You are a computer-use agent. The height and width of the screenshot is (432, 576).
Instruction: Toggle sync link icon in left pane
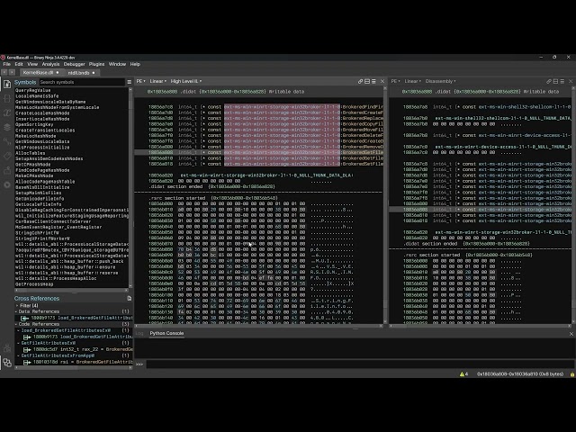click(x=360, y=81)
